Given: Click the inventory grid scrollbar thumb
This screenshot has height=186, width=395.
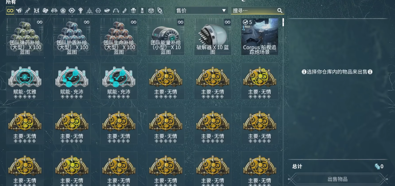Looking at the screenshot, I should [283, 22].
